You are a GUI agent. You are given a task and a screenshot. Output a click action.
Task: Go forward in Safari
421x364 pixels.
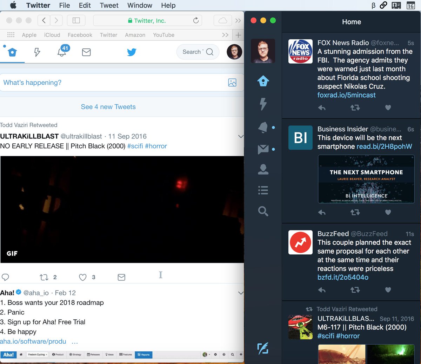(56, 20)
